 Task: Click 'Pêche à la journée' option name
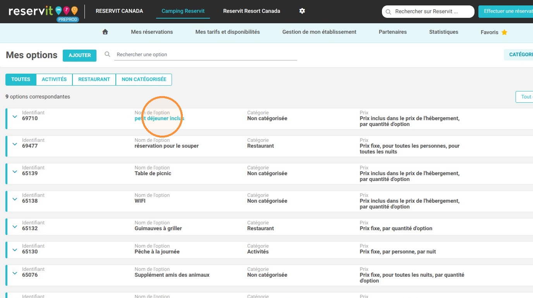(x=157, y=252)
